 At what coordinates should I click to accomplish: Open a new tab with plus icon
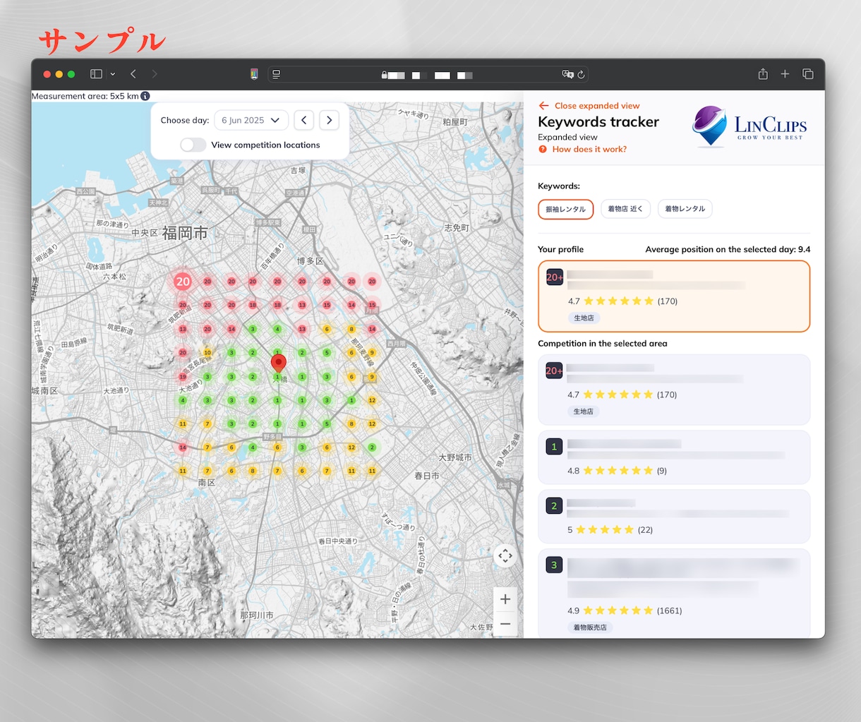tap(785, 73)
